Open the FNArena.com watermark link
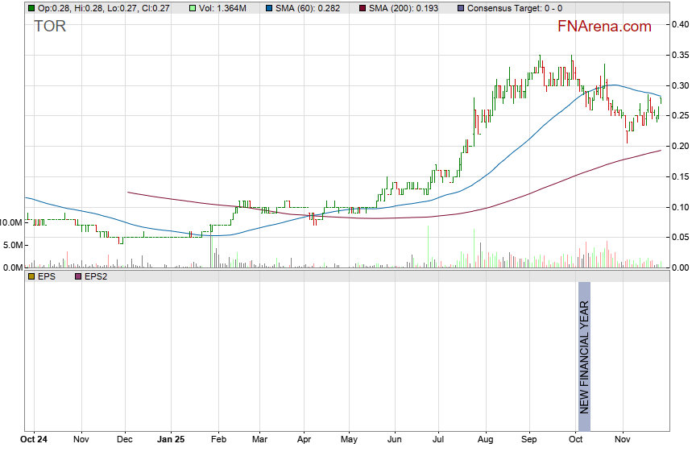Viewport: 692px width, 456px height. pos(604,27)
